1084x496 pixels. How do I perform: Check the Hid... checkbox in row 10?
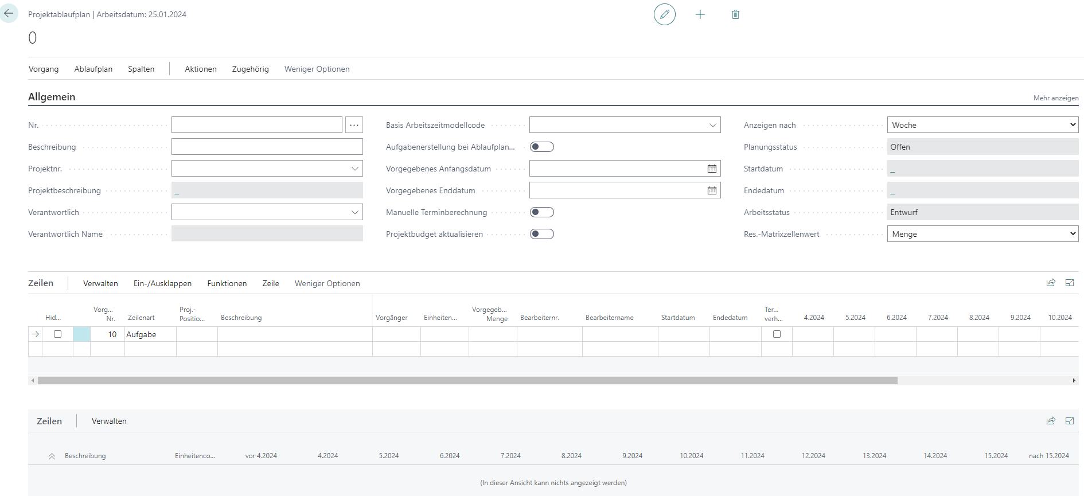click(x=57, y=334)
